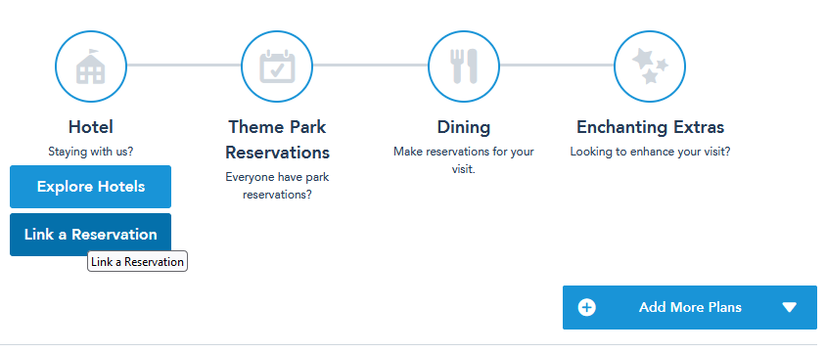Image resolution: width=826 pixels, height=352 pixels.
Task: Select the Theme Park Reservations calendar icon
Action: (277, 66)
